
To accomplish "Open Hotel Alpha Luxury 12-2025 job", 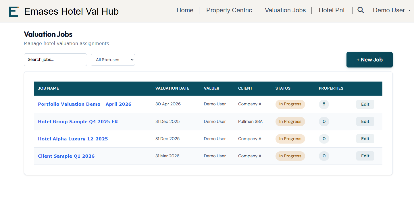I will click(73, 139).
